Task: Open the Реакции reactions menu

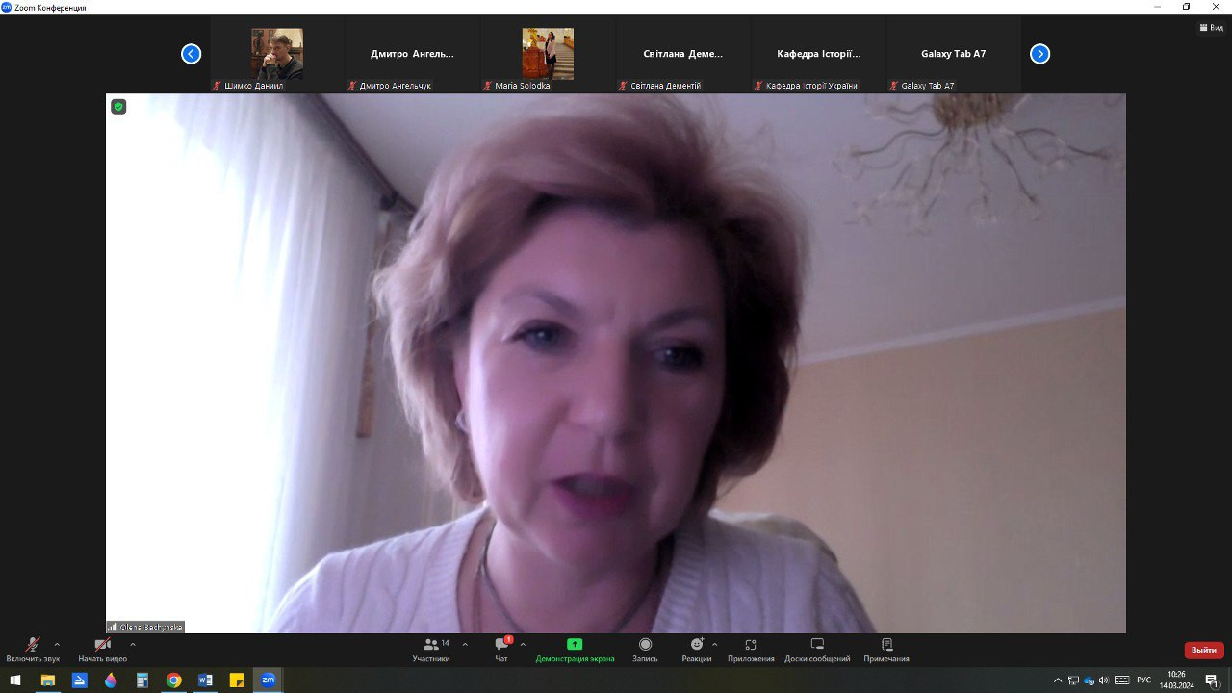Action: pyautogui.click(x=696, y=650)
